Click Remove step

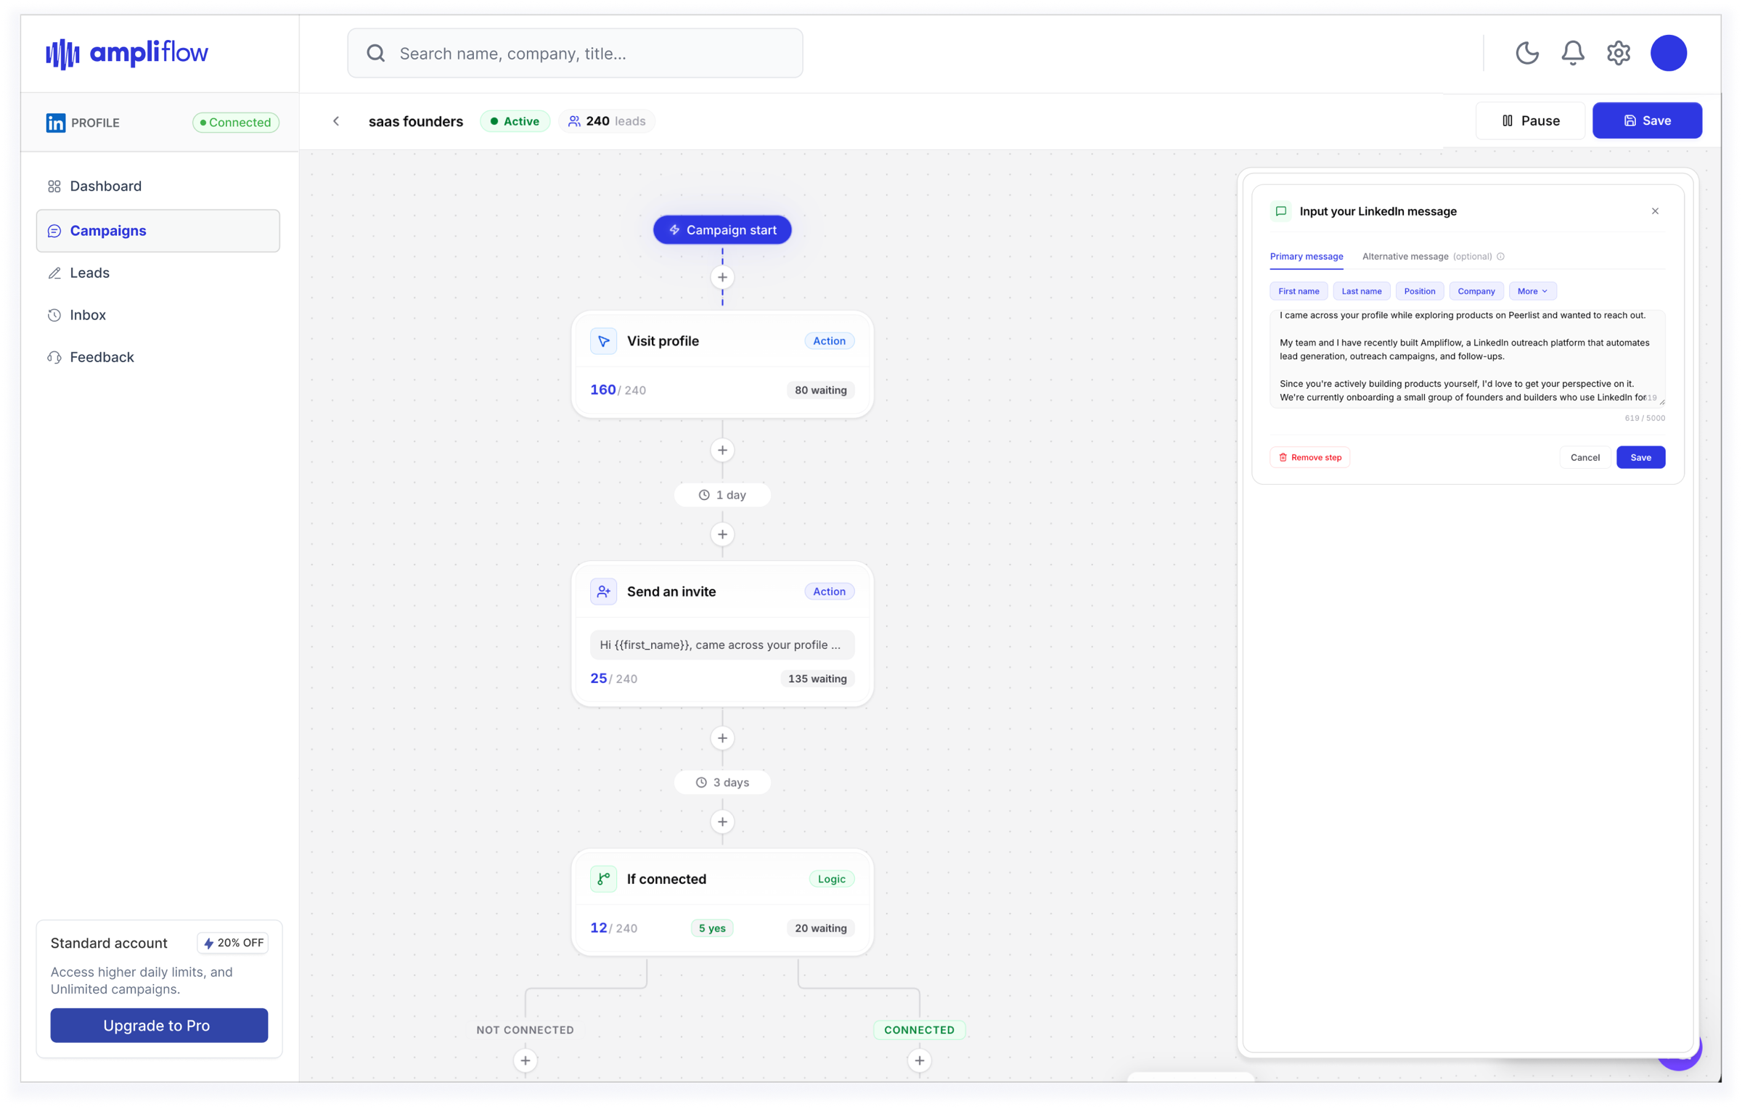pyautogui.click(x=1309, y=457)
